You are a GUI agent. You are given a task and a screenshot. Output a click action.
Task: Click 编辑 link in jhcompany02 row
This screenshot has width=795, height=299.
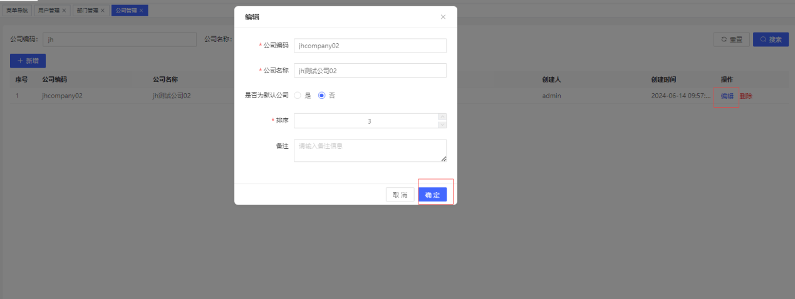[x=727, y=96]
